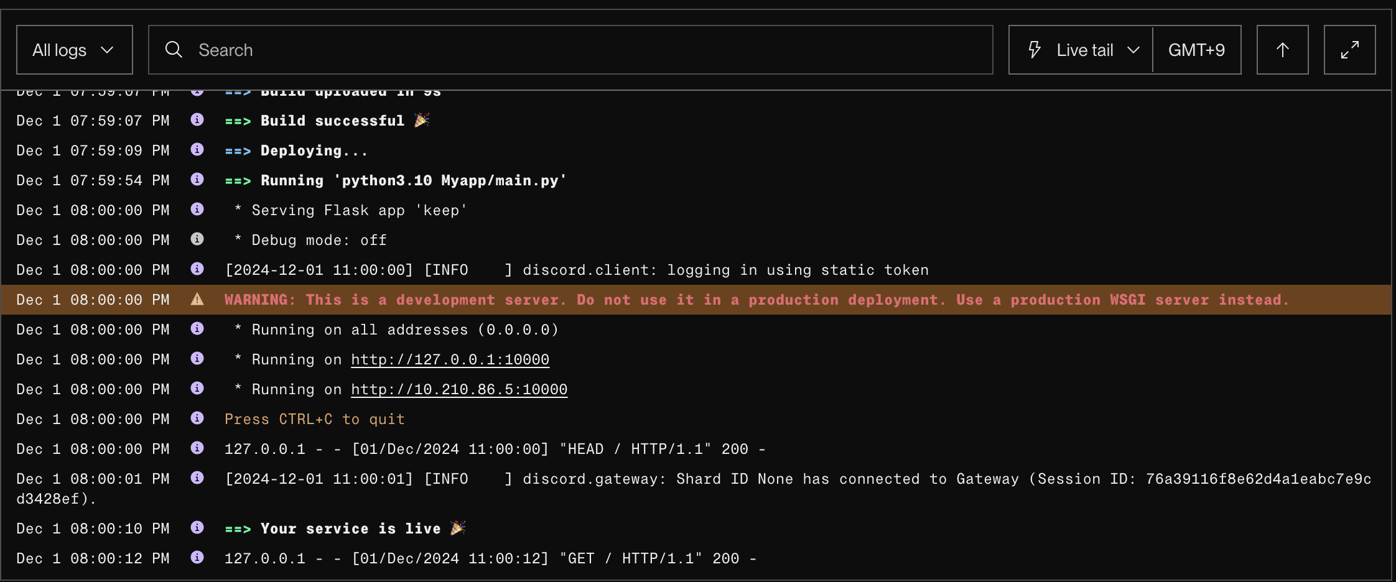Expand the log viewer to fullscreen

1350,50
